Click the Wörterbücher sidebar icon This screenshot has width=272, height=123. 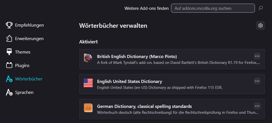[x=9, y=79]
